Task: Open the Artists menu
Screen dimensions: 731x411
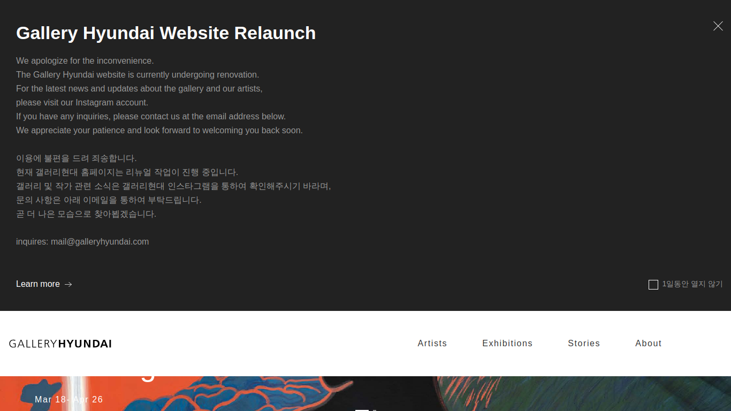Action: point(432,344)
